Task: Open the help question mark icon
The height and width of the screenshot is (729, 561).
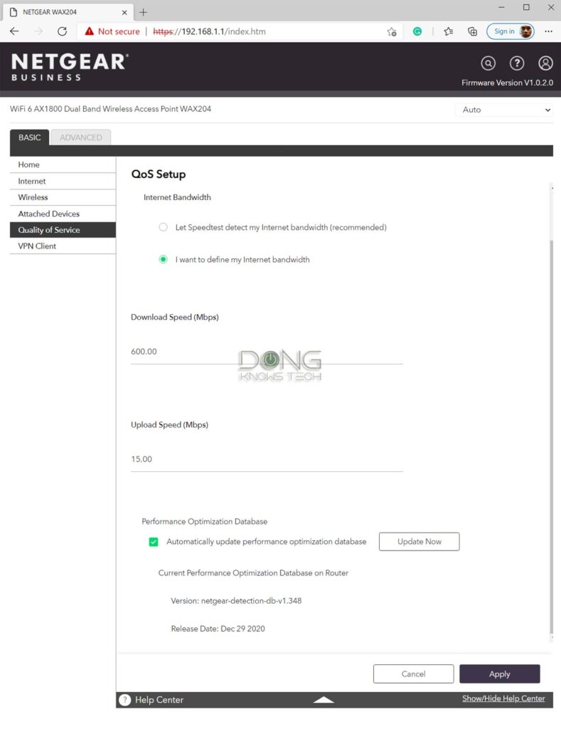Action: pyautogui.click(x=517, y=63)
